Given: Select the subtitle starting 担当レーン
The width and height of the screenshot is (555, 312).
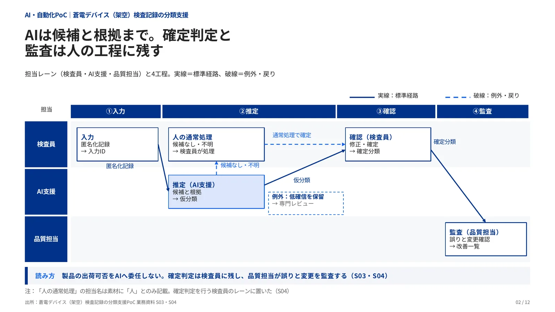Looking at the screenshot, I should (x=150, y=74).
